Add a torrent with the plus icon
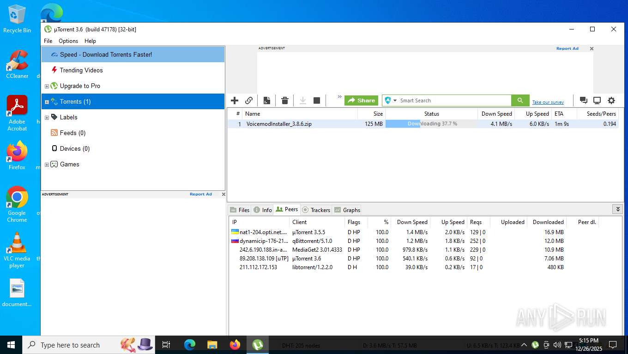This screenshot has width=628, height=354. click(235, 100)
